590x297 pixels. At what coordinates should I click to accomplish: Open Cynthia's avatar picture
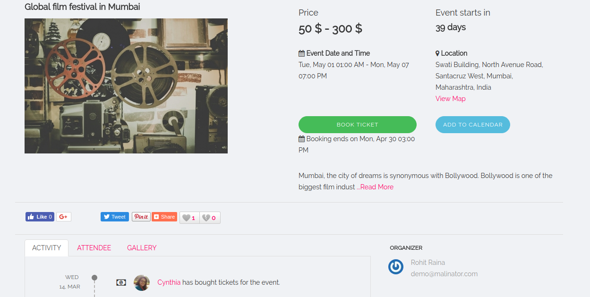142,283
